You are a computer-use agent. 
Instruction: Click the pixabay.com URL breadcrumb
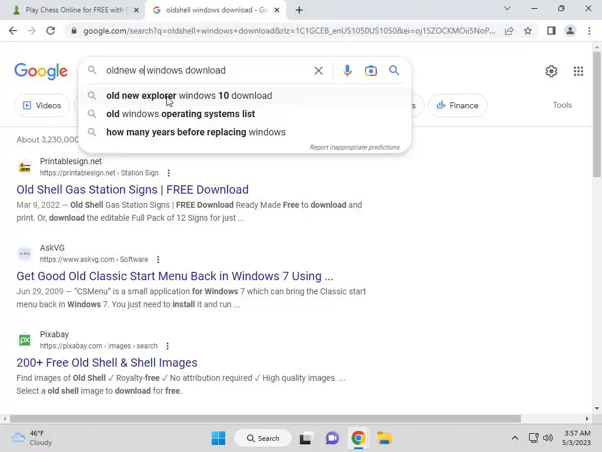click(99, 346)
